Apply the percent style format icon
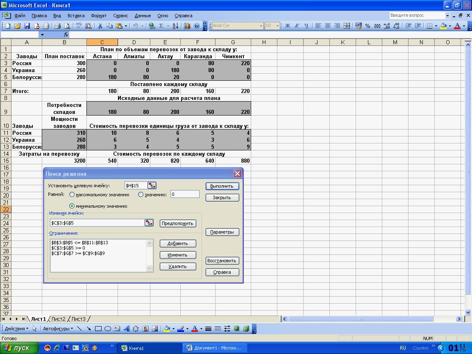Image resolution: width=472 pixels, height=354 pixels. [x=368, y=26]
